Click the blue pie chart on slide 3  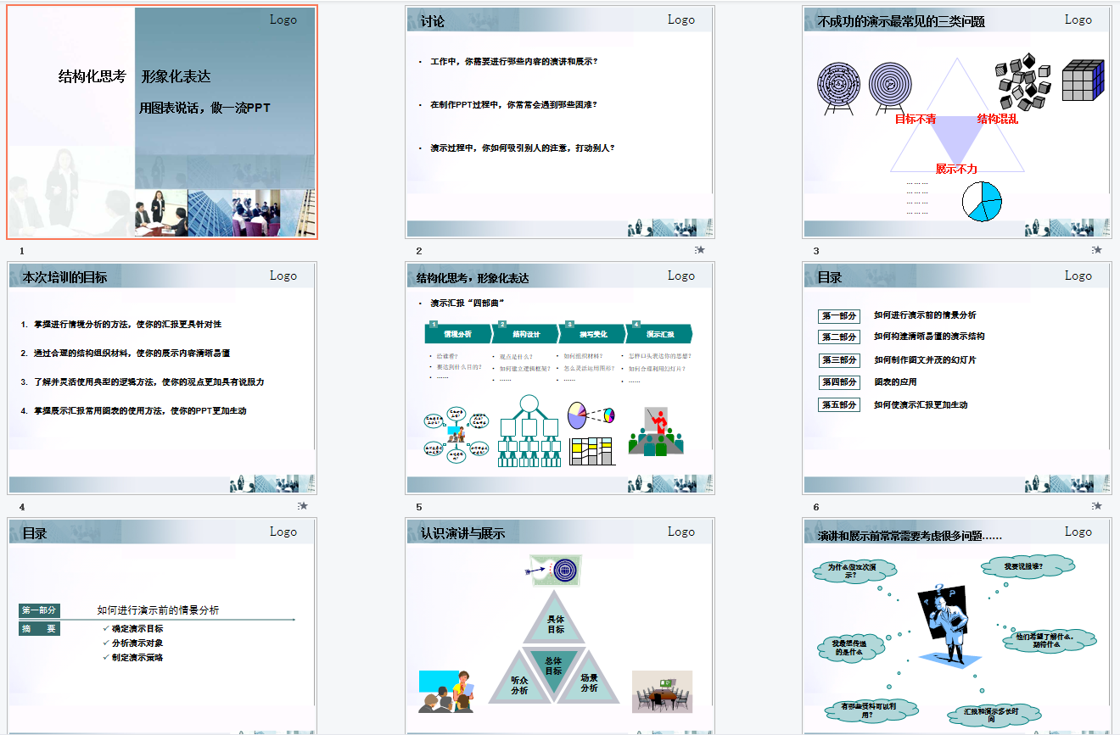(x=982, y=202)
